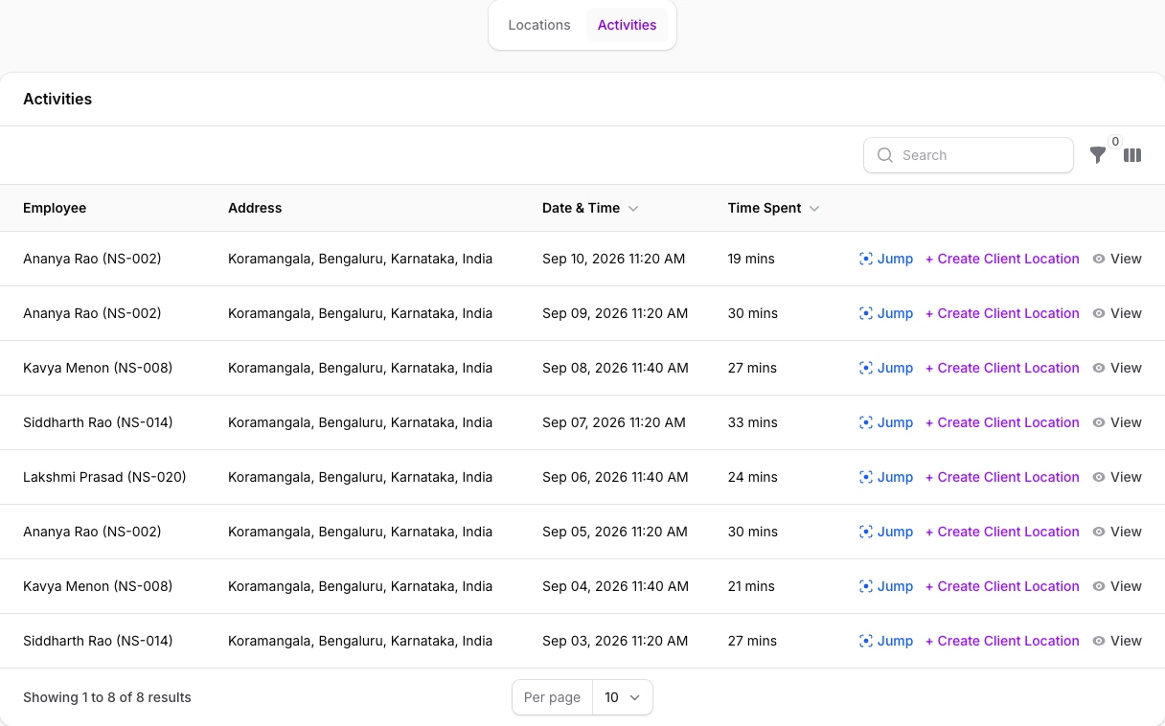Click the Activities panel heading
1165x726 pixels.
point(57,99)
